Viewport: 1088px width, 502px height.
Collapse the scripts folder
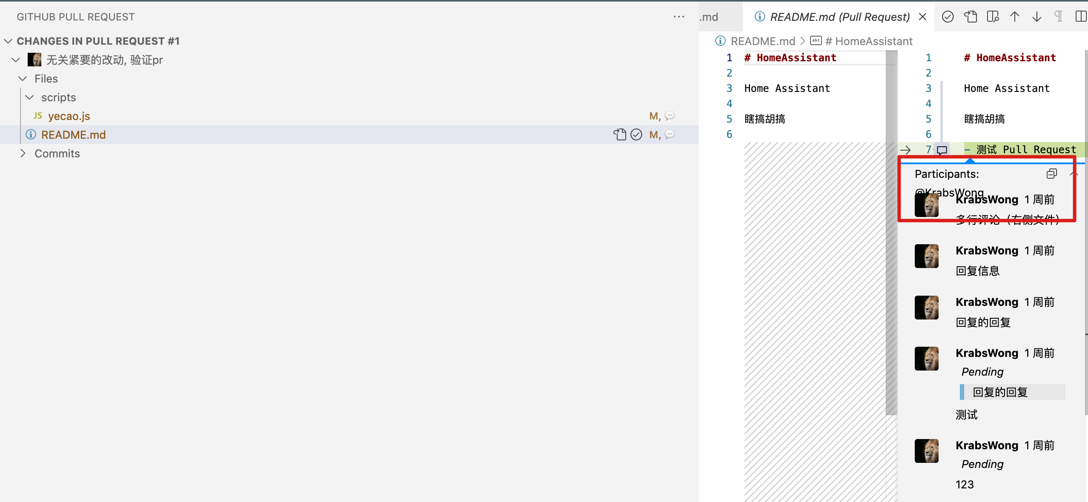[29, 97]
